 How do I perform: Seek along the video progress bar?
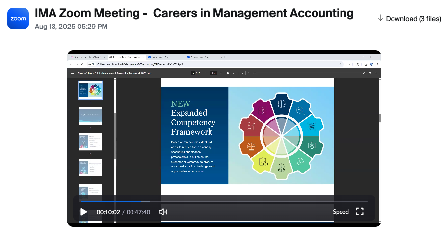224,201
